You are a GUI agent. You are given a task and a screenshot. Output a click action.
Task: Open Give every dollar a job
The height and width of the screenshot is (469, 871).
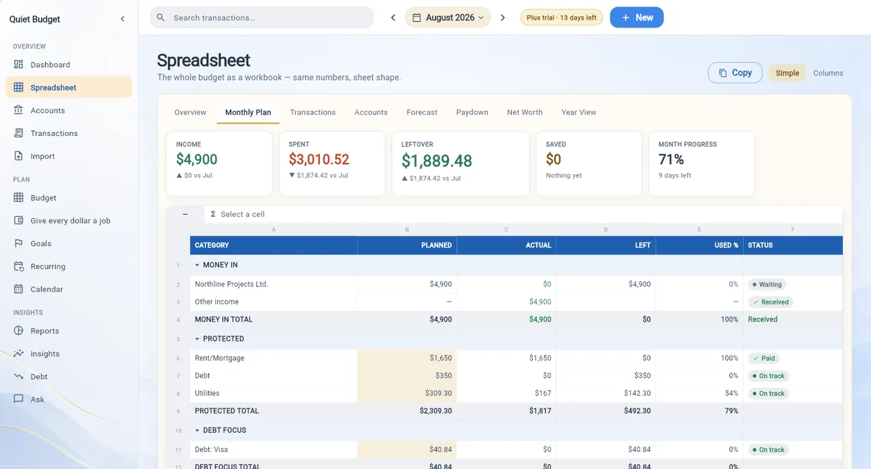coord(69,220)
